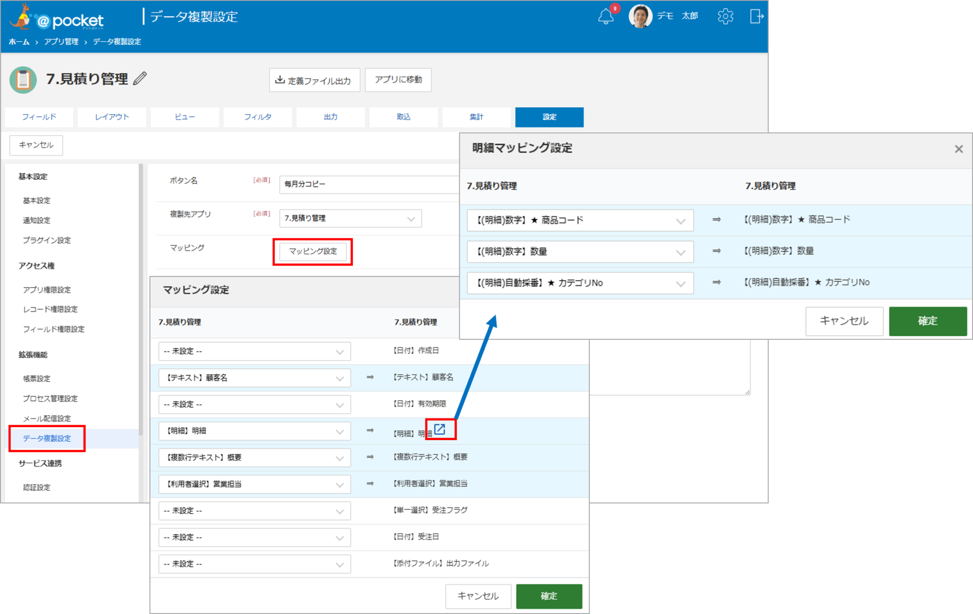Open the 未設定 dropdown for 受注フラグ

(x=255, y=511)
